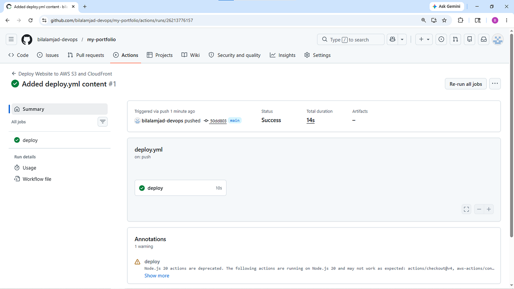
Task: Open the notifications inbox icon
Action: (x=484, y=40)
